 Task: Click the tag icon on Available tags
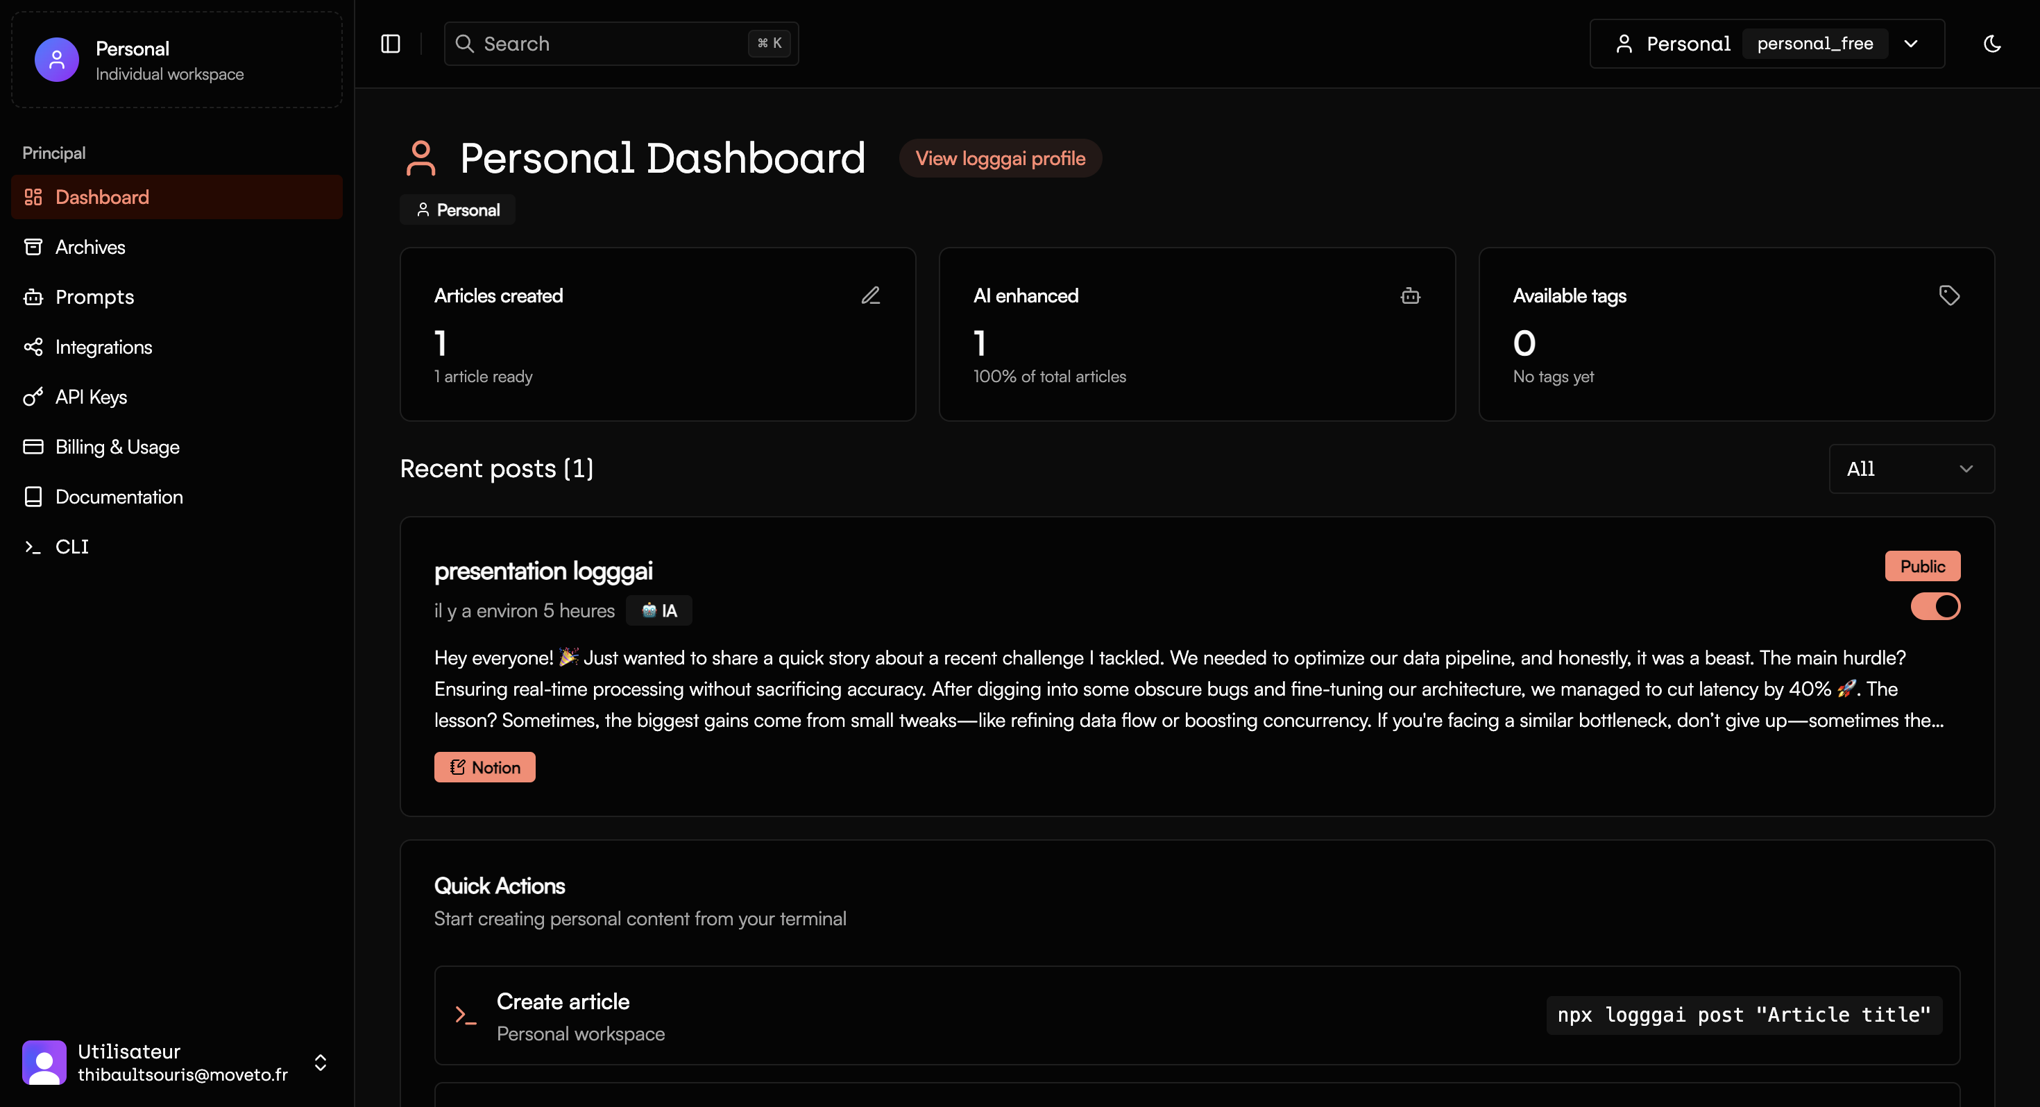coord(1949,295)
